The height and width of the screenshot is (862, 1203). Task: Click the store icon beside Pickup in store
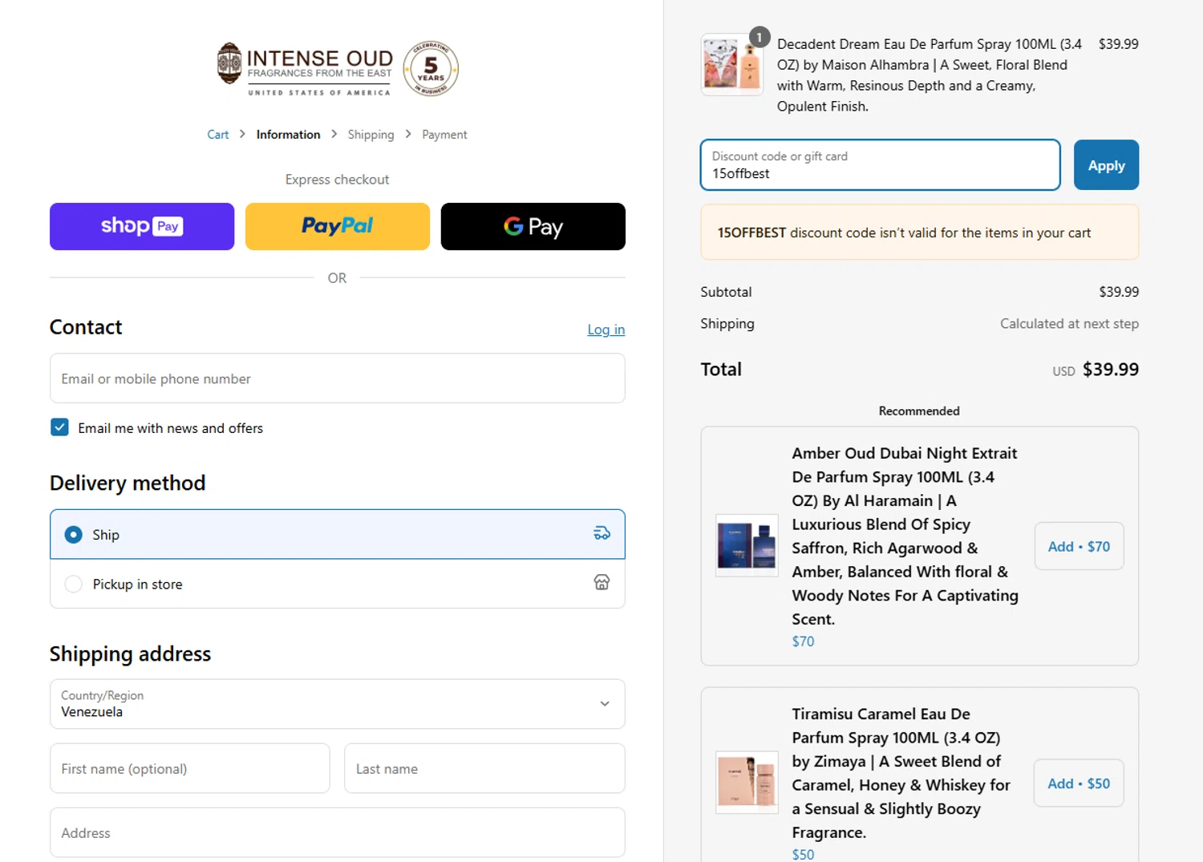tap(601, 583)
